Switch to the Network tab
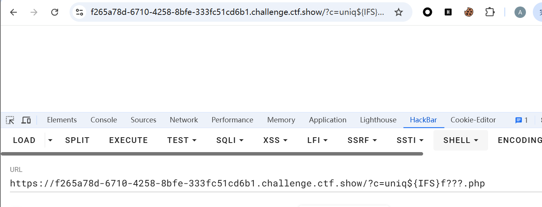The image size is (542, 207). pyautogui.click(x=184, y=120)
